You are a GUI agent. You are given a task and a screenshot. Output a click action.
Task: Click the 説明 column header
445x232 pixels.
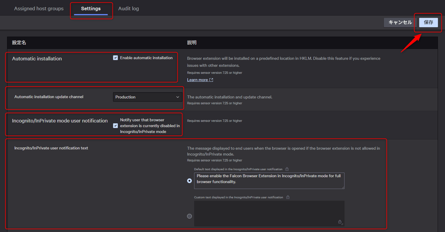pyautogui.click(x=192, y=42)
